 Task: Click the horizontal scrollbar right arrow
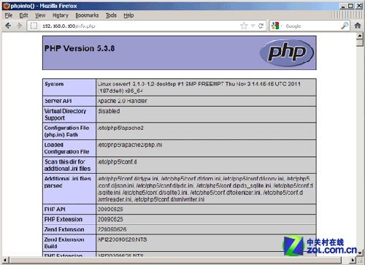(x=353, y=260)
